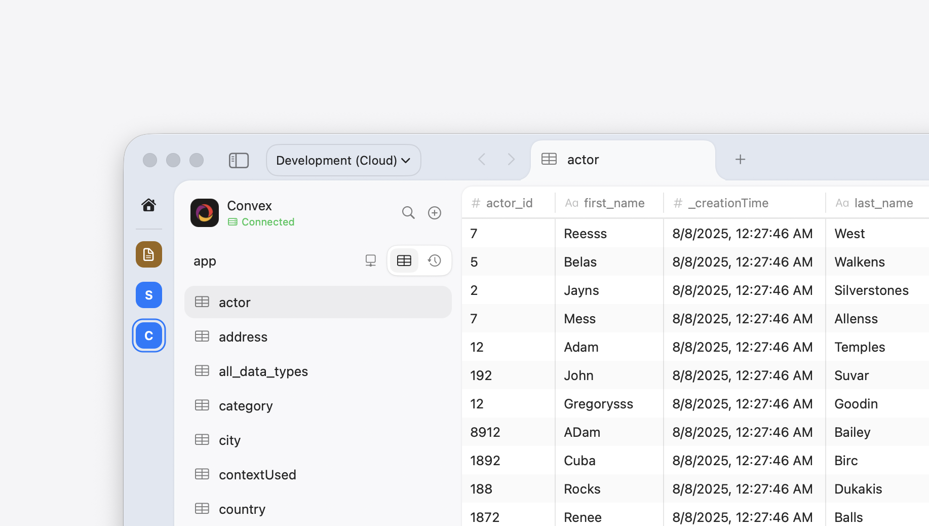The width and height of the screenshot is (929, 526).
Task: Open the all_data_types table
Action: [318, 371]
